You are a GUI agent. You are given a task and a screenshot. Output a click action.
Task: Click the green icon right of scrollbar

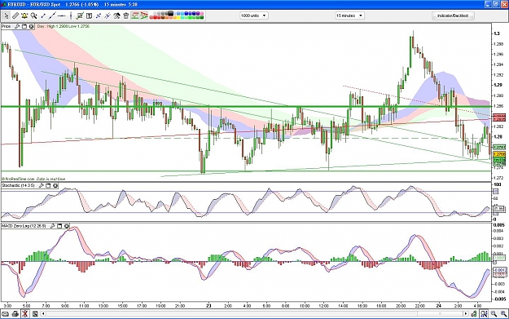click(x=474, y=314)
